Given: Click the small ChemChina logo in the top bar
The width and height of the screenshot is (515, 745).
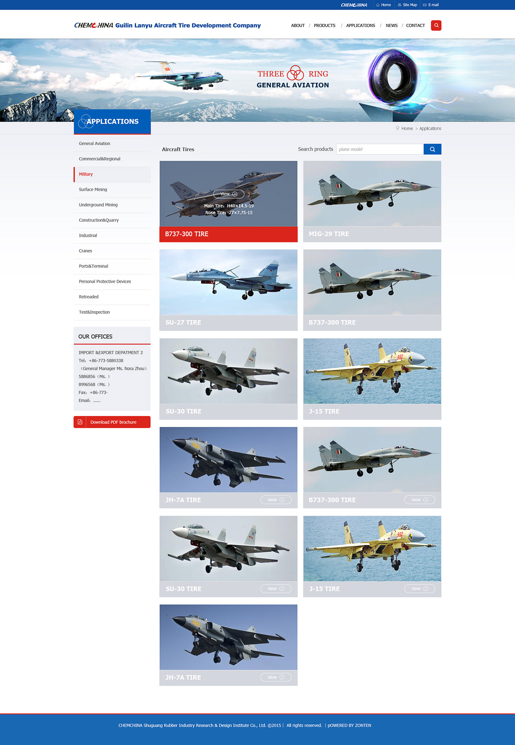Looking at the screenshot, I should (x=354, y=5).
